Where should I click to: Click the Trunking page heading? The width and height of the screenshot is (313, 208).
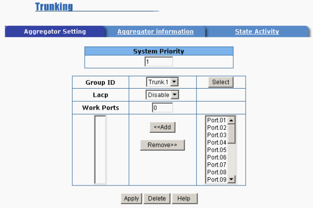54,7
